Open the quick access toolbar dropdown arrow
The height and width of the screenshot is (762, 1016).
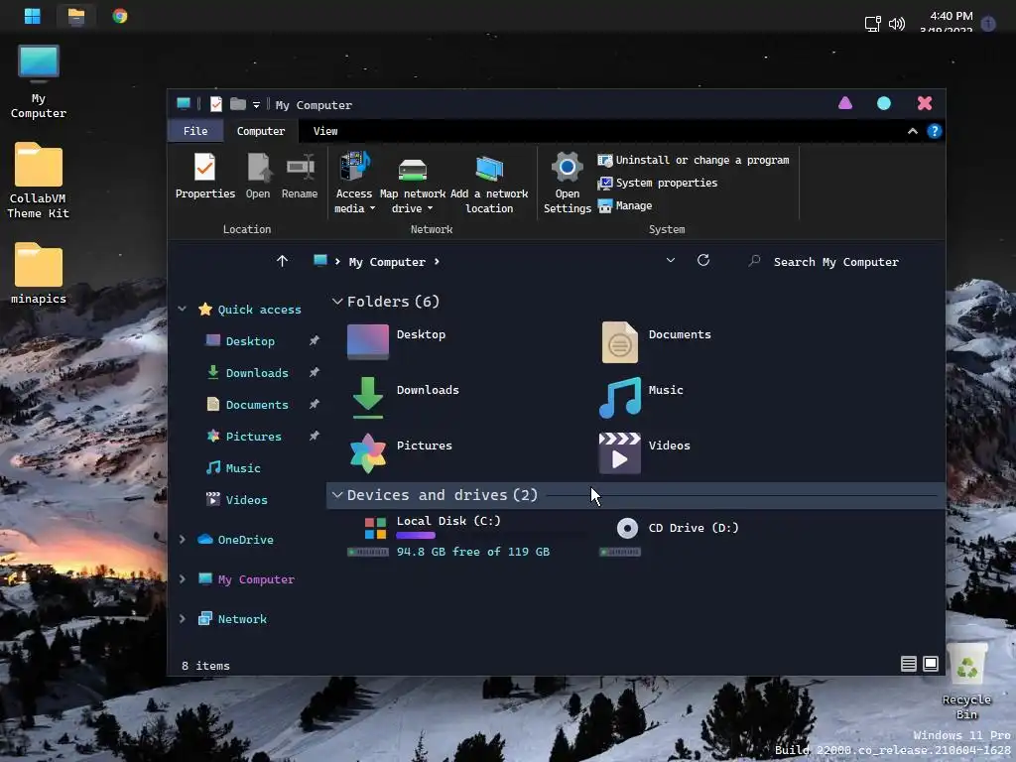coord(257,105)
